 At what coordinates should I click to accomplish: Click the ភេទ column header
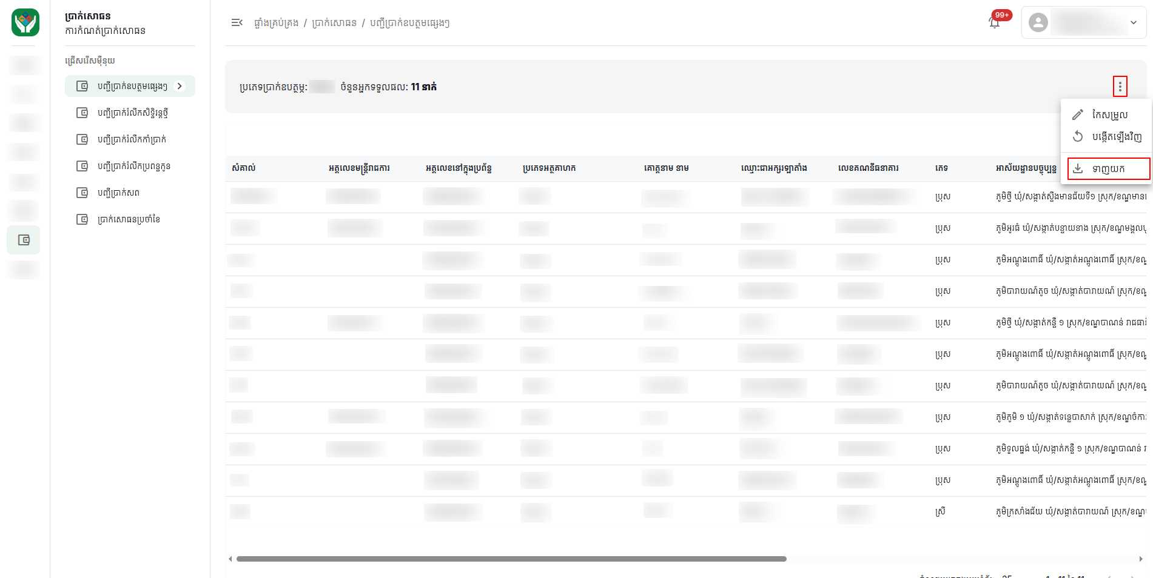tap(941, 168)
